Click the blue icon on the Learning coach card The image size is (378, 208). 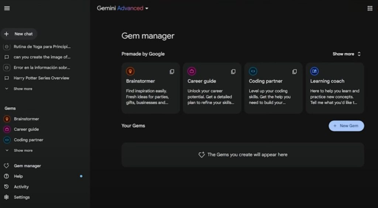(x=315, y=71)
